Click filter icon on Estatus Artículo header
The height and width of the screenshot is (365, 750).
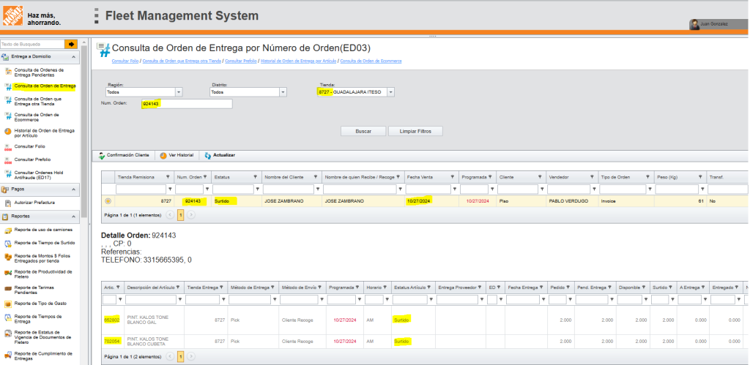(430, 287)
